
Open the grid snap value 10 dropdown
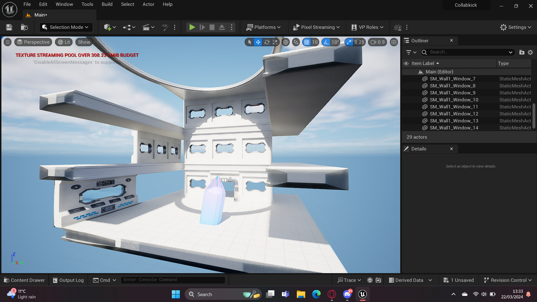[315, 42]
